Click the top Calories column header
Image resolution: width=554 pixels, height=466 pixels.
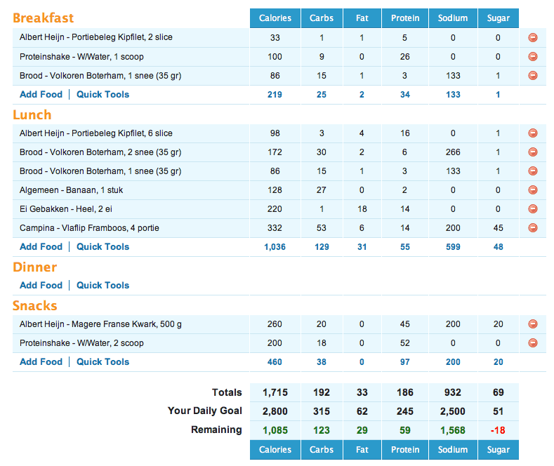point(275,18)
